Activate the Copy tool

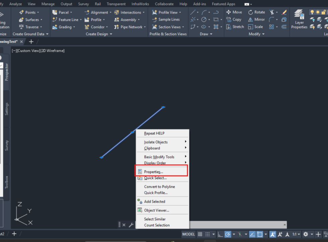coord(234,19)
